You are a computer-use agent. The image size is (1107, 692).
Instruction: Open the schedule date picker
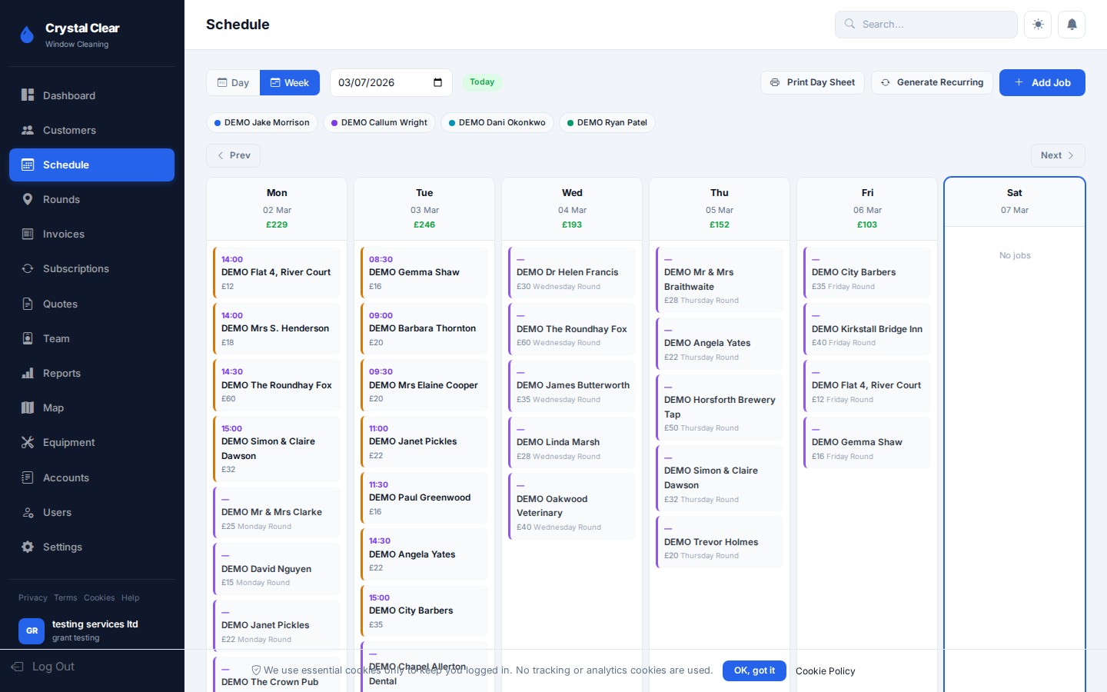pyautogui.click(x=437, y=82)
